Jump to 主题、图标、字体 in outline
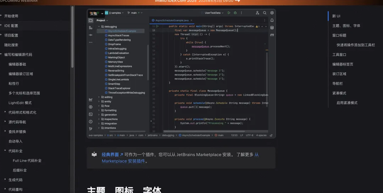 pos(346,26)
